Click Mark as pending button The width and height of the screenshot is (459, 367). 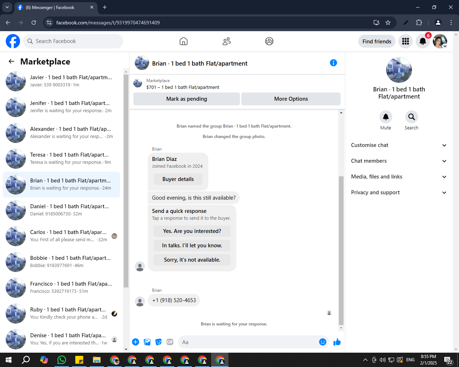[x=186, y=99]
